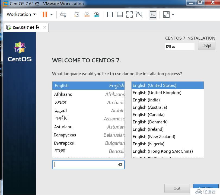Select the Bengali language row

tap(88, 151)
